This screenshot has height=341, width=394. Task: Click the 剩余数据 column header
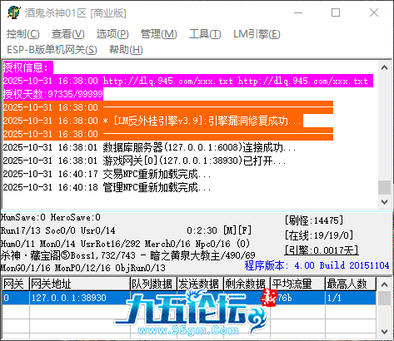(247, 284)
